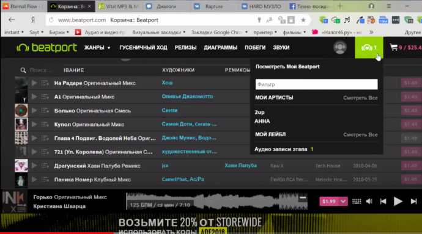Expand the ЖАНРЫ genres menu
422x234 pixels.
(x=97, y=48)
